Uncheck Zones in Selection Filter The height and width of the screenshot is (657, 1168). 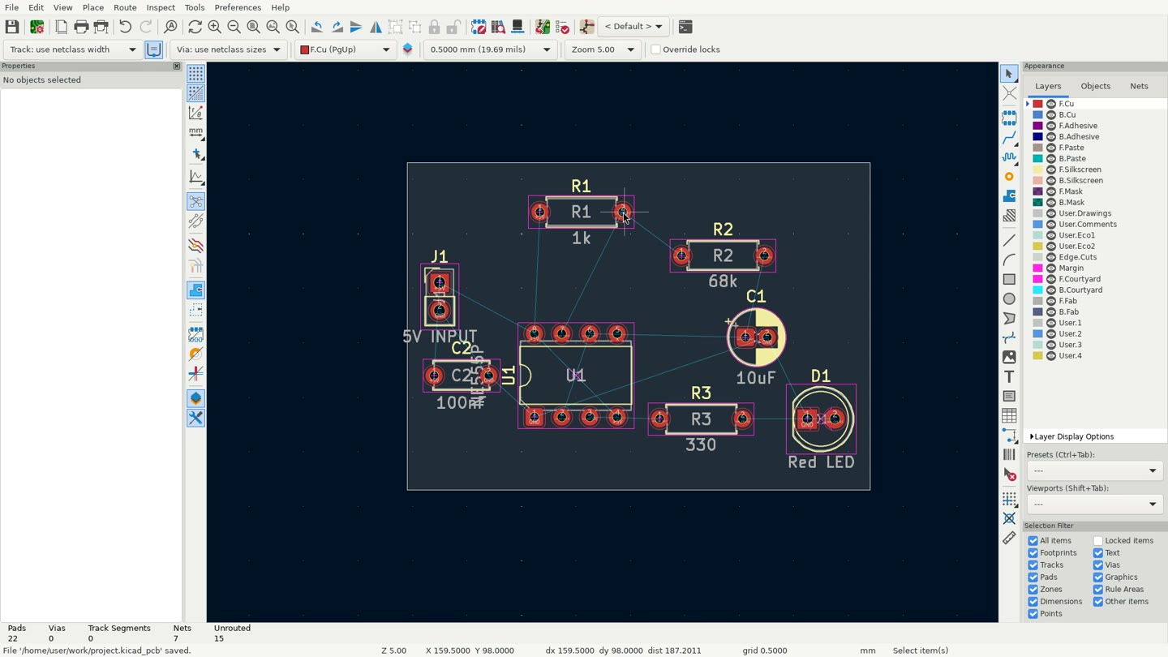click(x=1033, y=590)
